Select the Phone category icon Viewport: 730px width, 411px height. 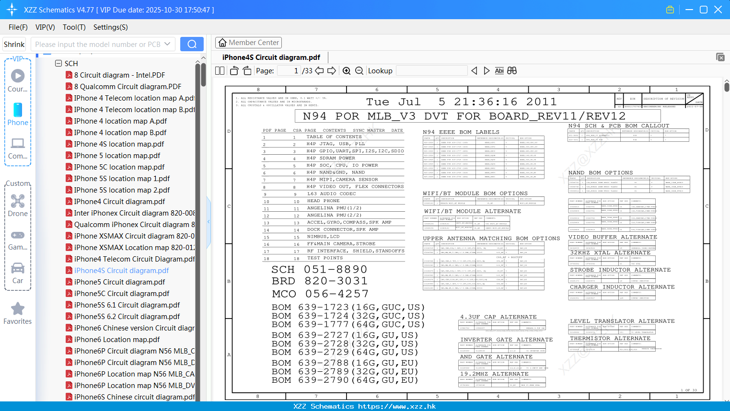click(18, 114)
